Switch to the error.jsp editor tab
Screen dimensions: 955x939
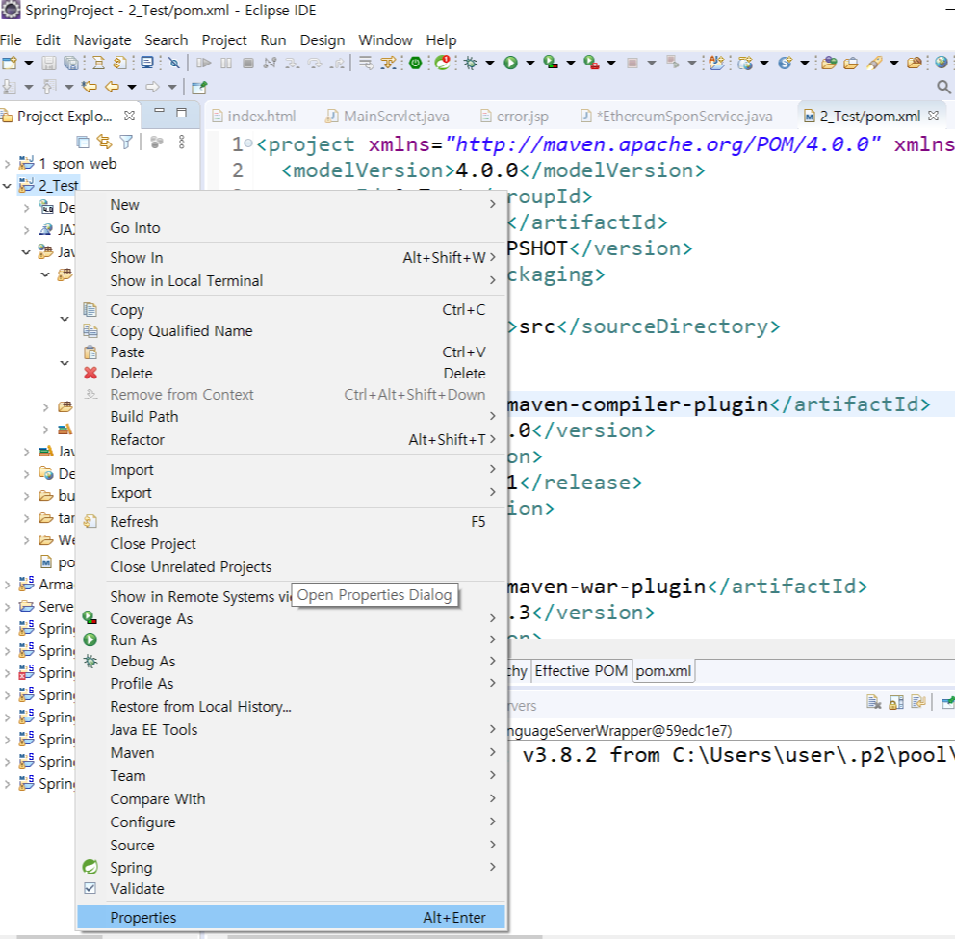click(x=515, y=116)
